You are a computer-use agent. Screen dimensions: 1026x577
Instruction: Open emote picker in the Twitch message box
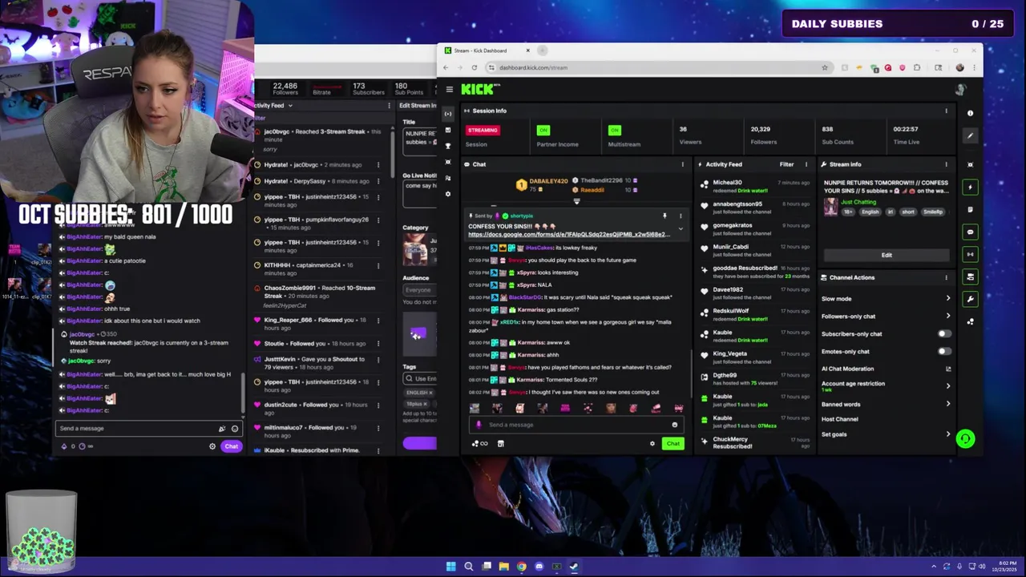(x=235, y=428)
